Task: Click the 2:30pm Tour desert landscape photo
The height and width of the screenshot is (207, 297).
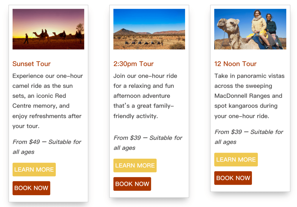Action: [x=149, y=29]
